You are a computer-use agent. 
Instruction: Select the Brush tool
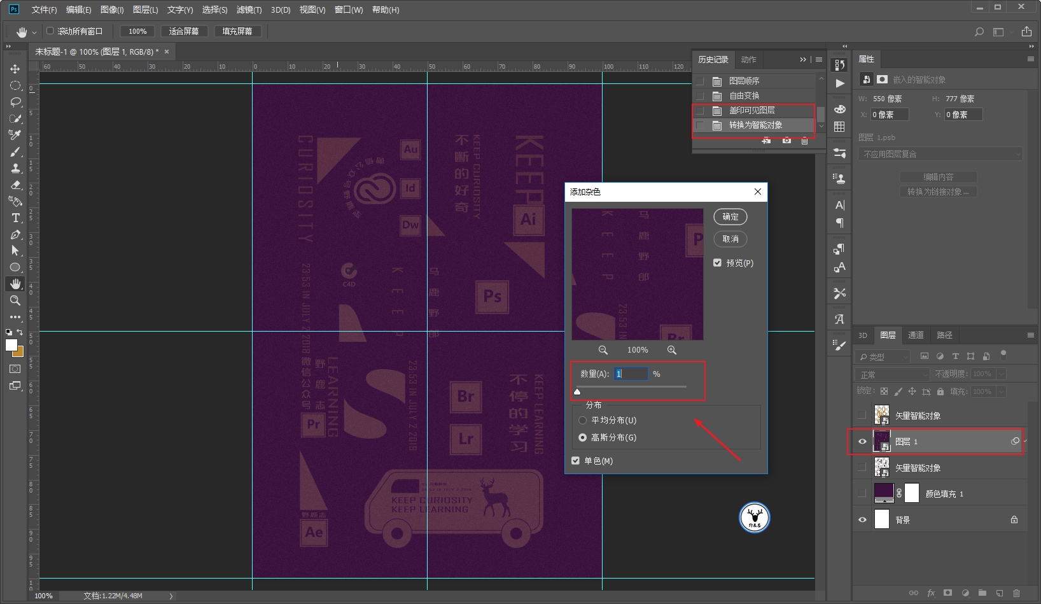coord(15,151)
